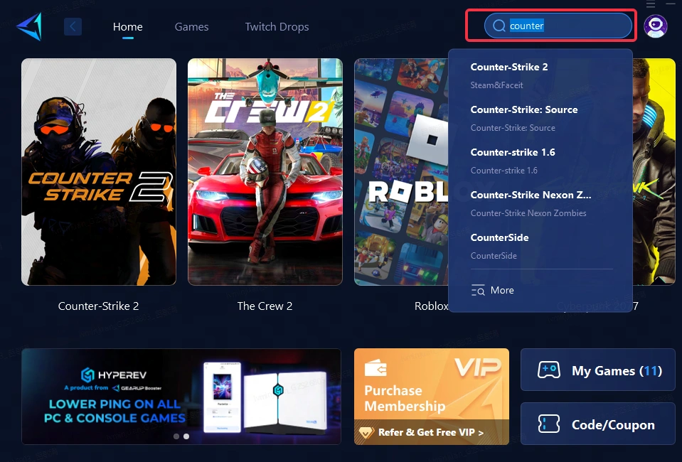682x462 pixels.
Task: Select Counter-Strike 2 search result
Action: click(x=540, y=75)
